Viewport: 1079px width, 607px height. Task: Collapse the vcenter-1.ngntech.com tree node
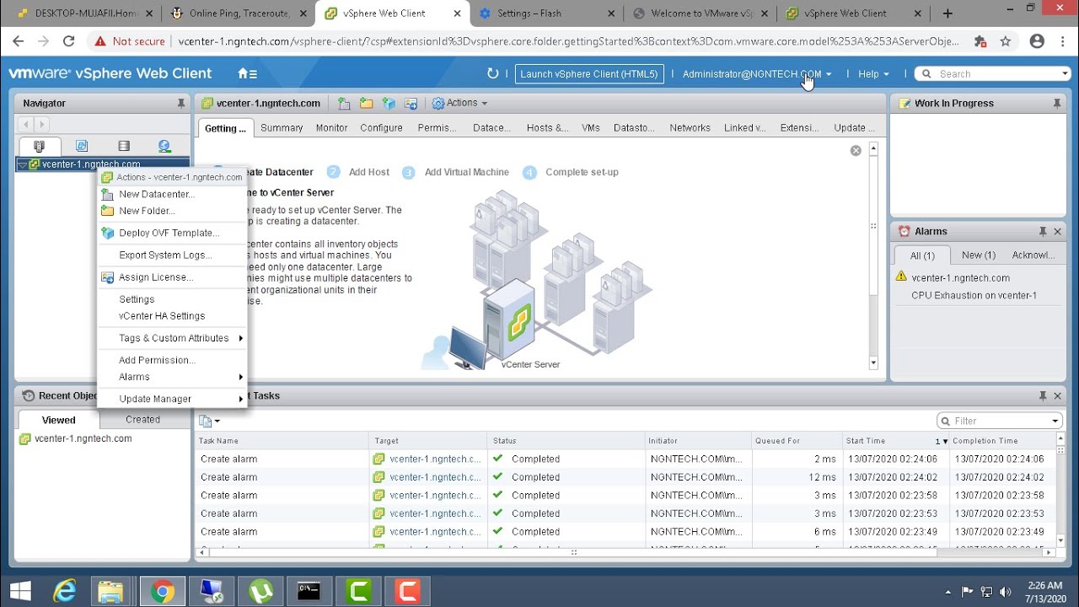pyautogui.click(x=23, y=165)
